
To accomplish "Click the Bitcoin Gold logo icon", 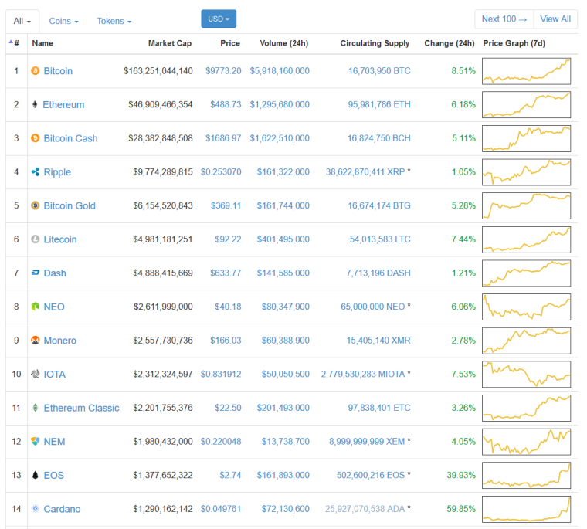I will tap(36, 205).
